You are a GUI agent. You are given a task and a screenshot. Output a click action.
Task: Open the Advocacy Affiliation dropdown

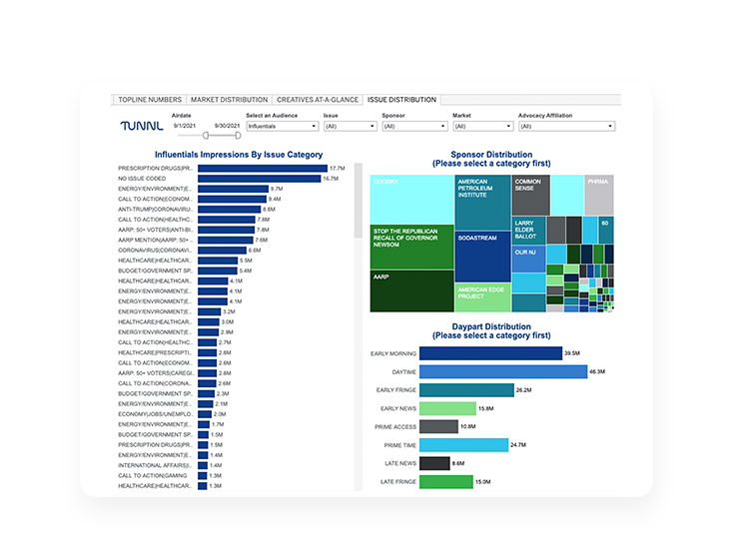(567, 126)
